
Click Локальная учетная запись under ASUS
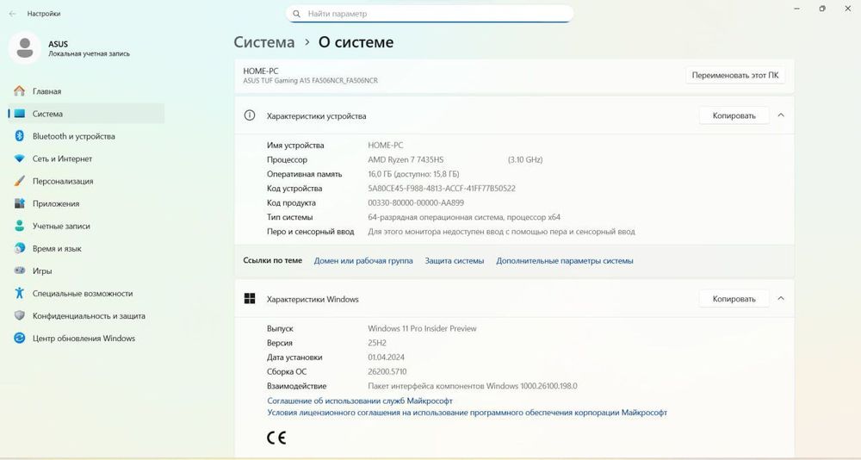point(89,54)
